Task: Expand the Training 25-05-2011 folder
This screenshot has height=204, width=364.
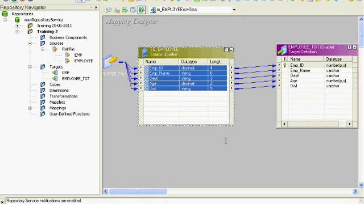Action: (x=18, y=25)
